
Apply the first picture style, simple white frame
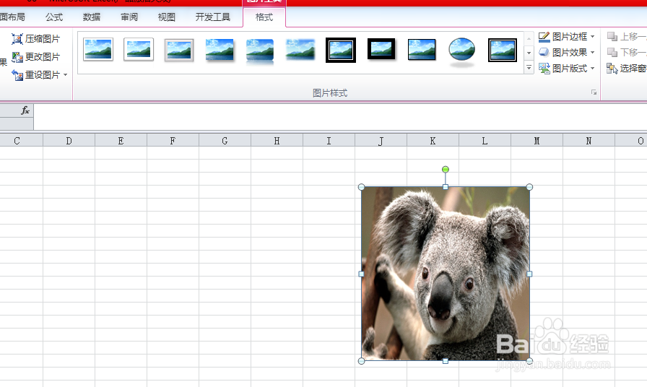97,50
